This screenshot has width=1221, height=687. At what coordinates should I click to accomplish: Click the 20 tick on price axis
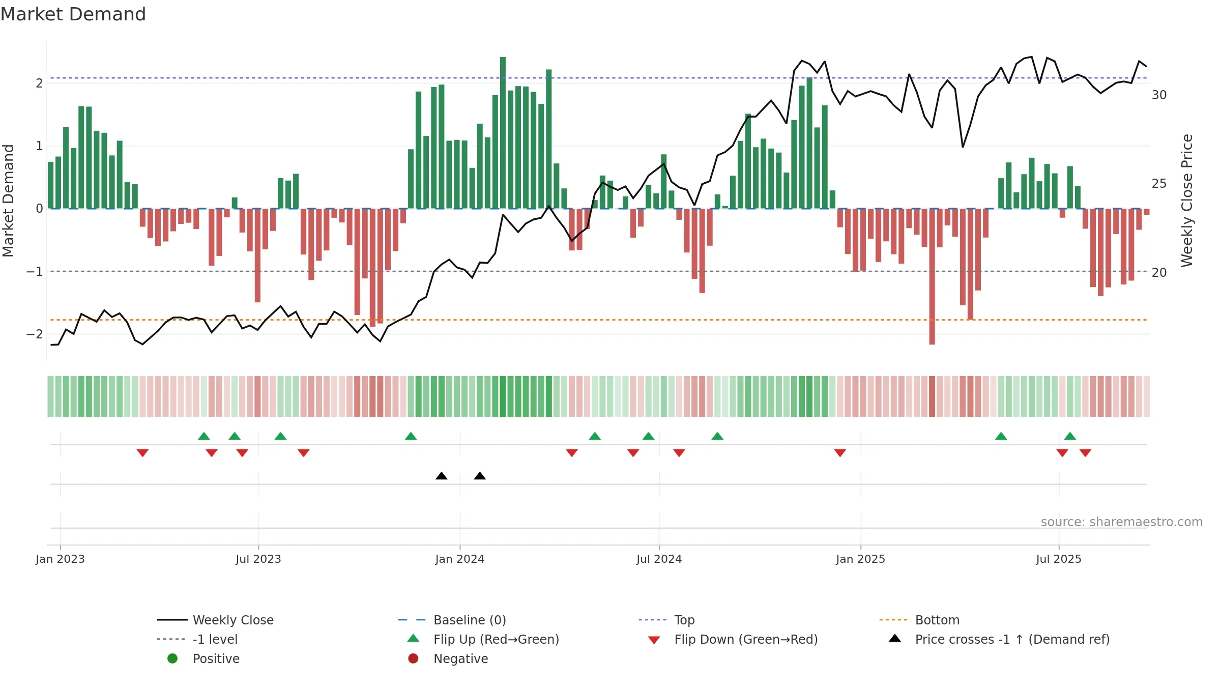(1159, 273)
